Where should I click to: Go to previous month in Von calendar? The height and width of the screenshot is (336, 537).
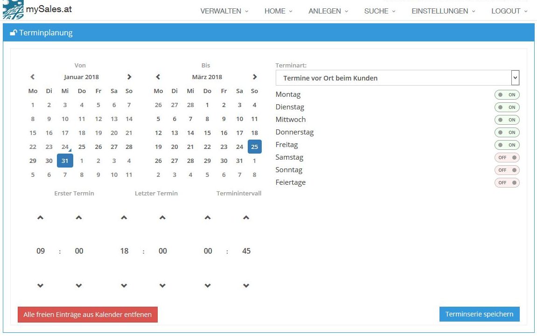point(33,77)
